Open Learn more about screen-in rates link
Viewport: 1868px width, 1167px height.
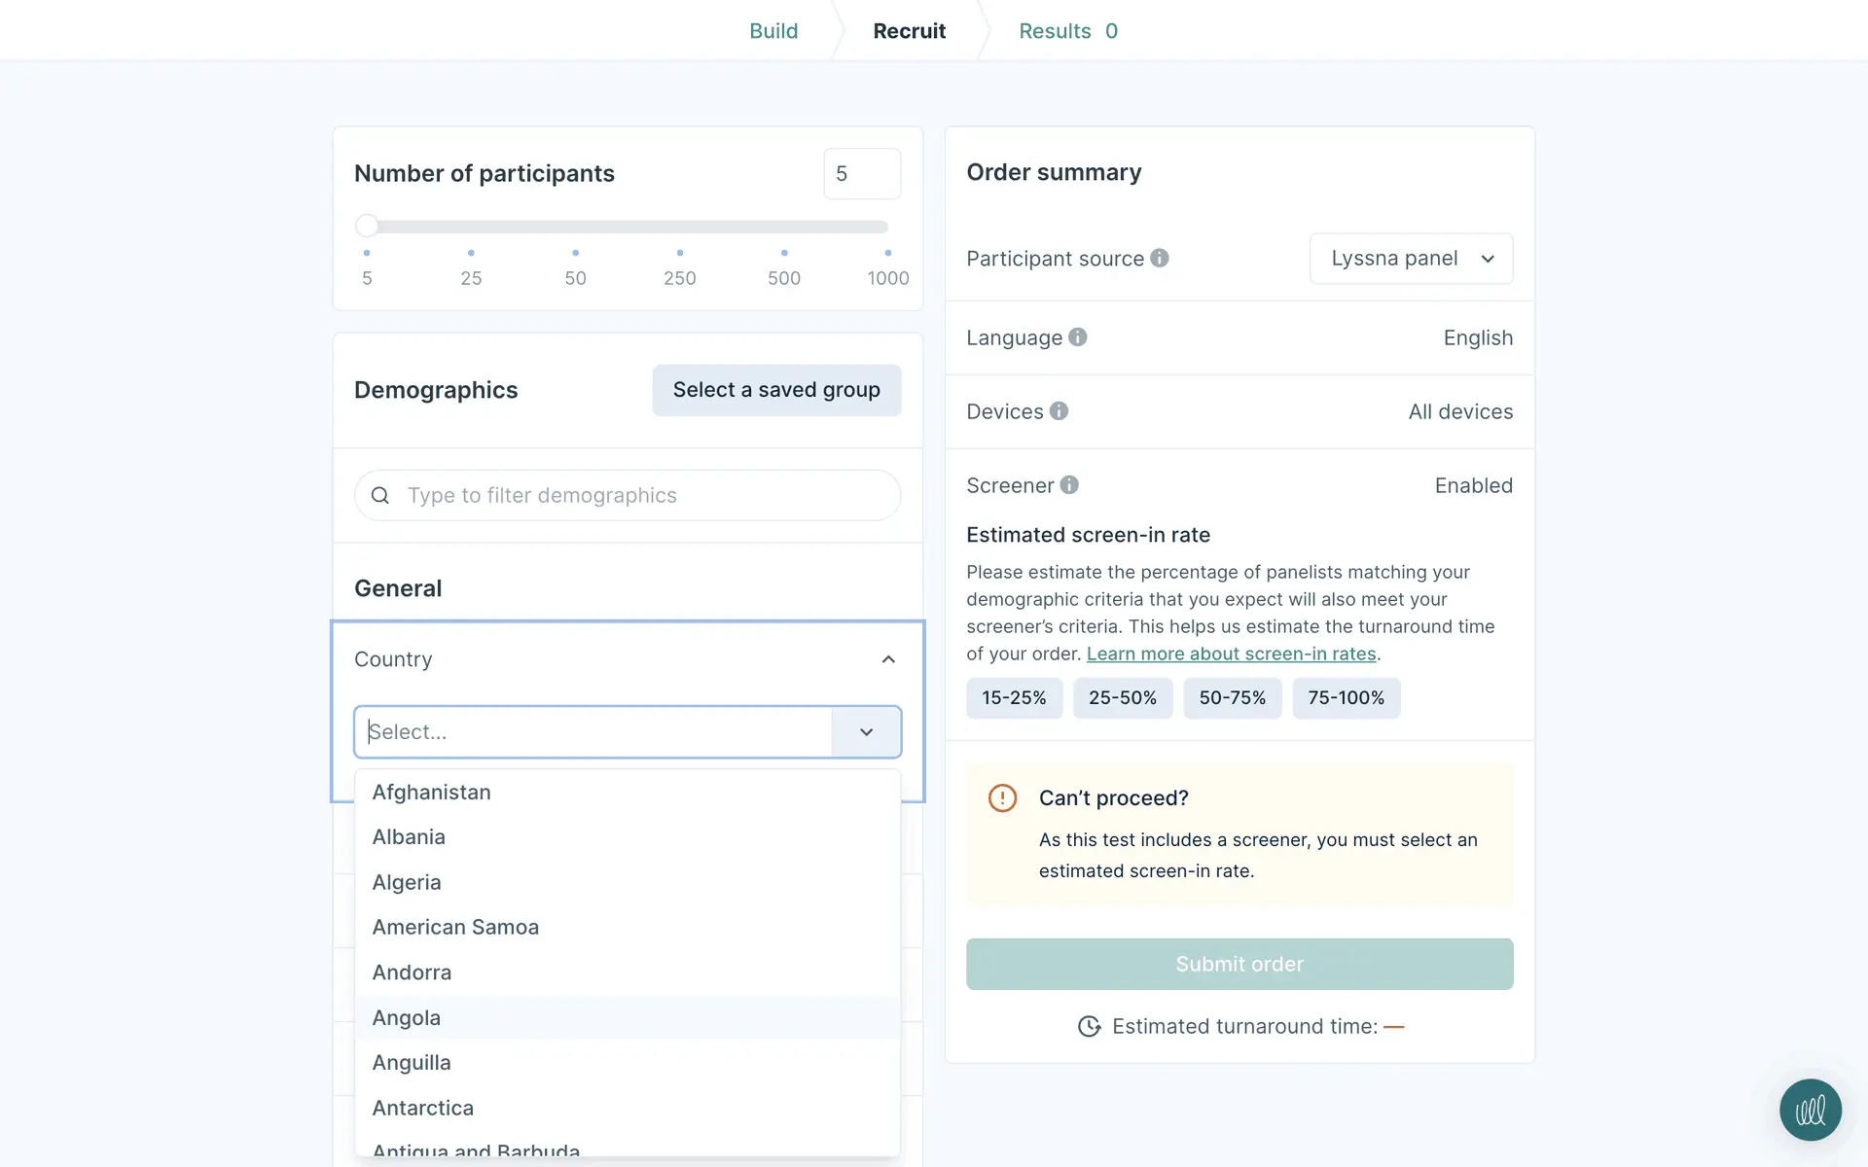(x=1231, y=654)
